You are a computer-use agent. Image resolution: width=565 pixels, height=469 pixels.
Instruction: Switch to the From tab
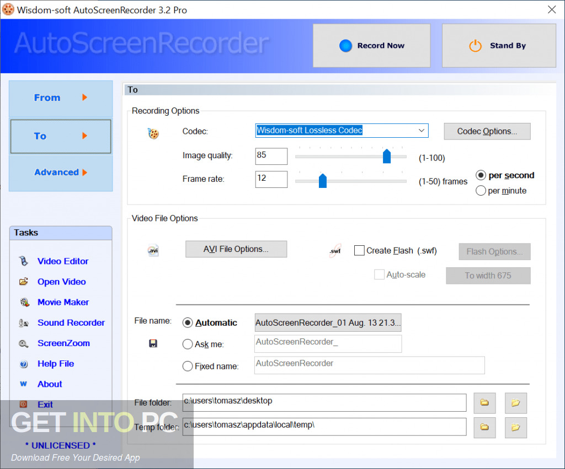[x=61, y=99]
